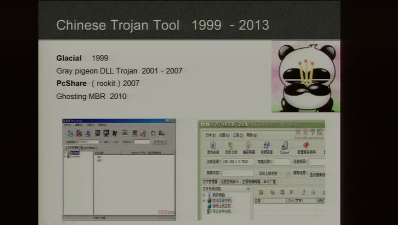Viewport: 398px width, 225px height.
Task: Expand second tree node in gray window left pane
Action: (65, 157)
